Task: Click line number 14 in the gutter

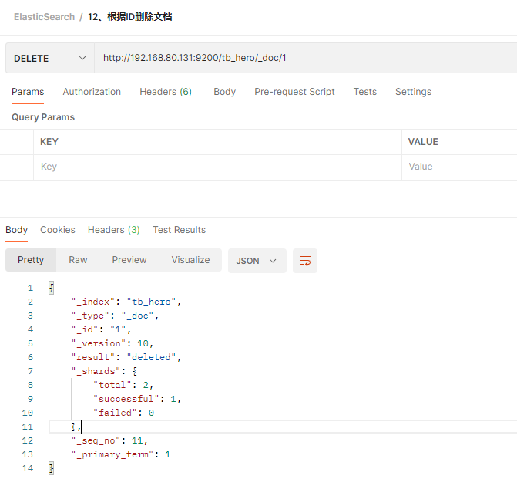Action: click(x=28, y=468)
